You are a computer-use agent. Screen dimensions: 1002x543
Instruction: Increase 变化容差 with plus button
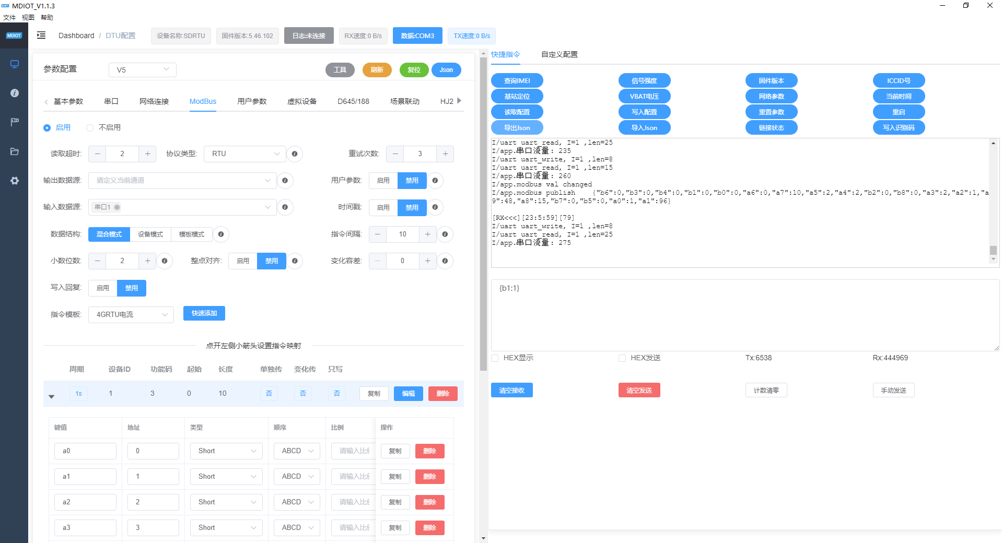(428, 261)
